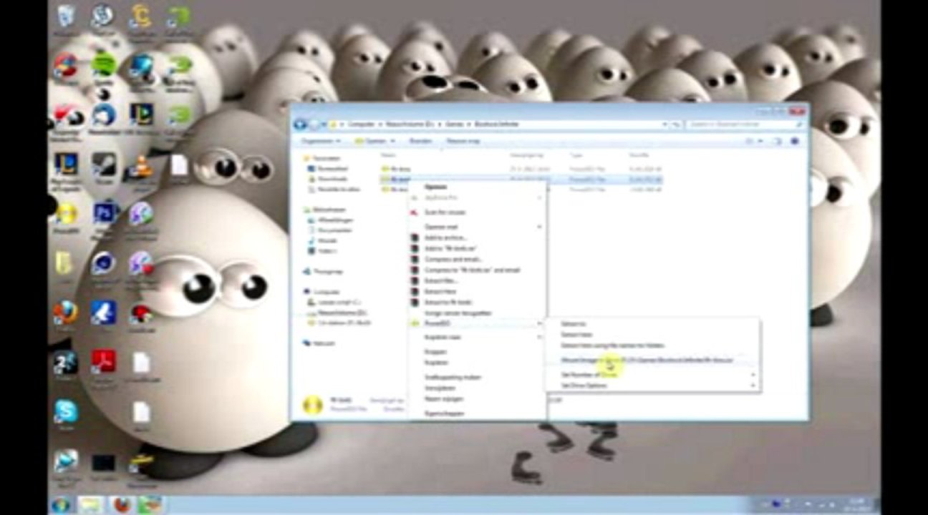Click the Explorer back arrow button
The width and height of the screenshot is (928, 515).
coord(301,124)
